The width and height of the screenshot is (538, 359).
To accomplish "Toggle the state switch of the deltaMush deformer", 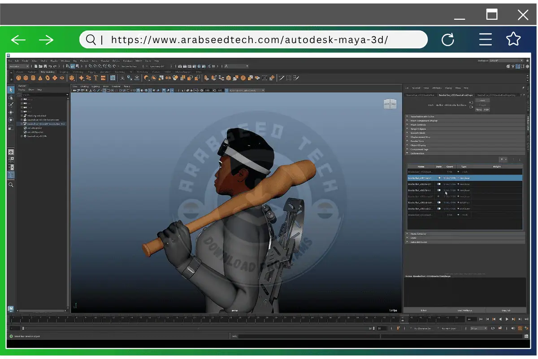I will 439,202.
